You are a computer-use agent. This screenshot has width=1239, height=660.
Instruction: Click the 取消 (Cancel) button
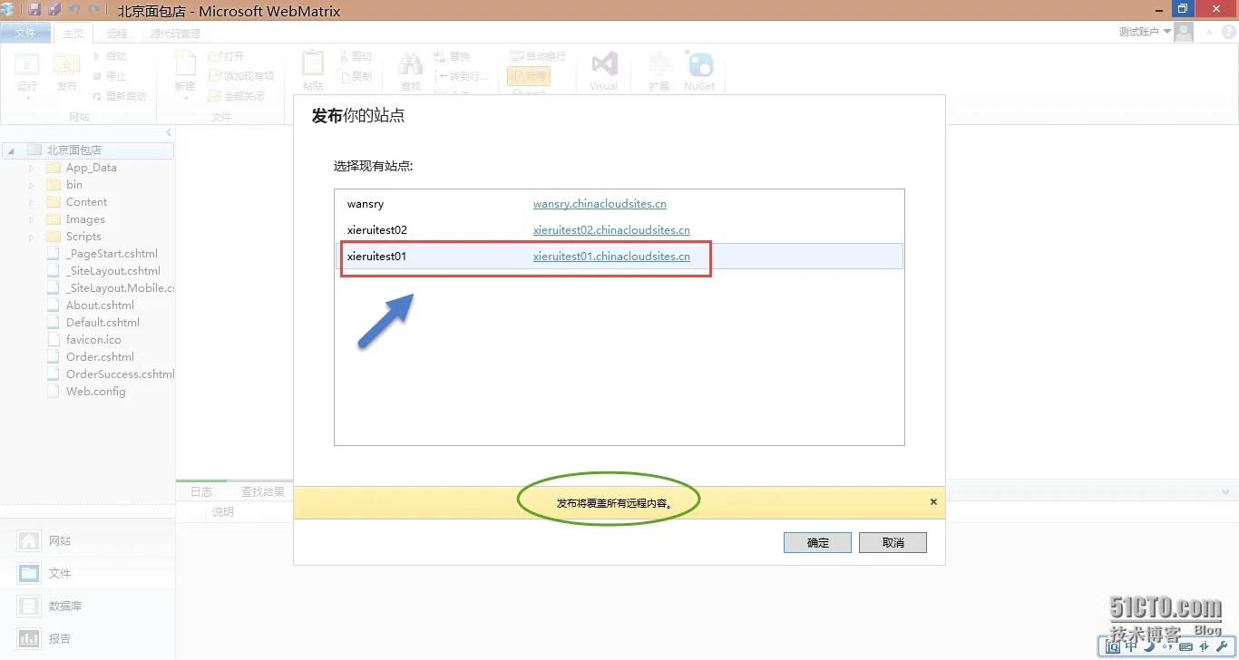[x=893, y=542]
